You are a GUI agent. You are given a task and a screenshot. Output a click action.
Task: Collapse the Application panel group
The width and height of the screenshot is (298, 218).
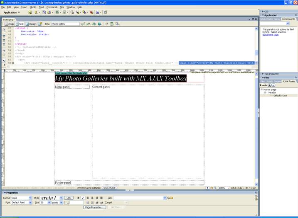270,15
